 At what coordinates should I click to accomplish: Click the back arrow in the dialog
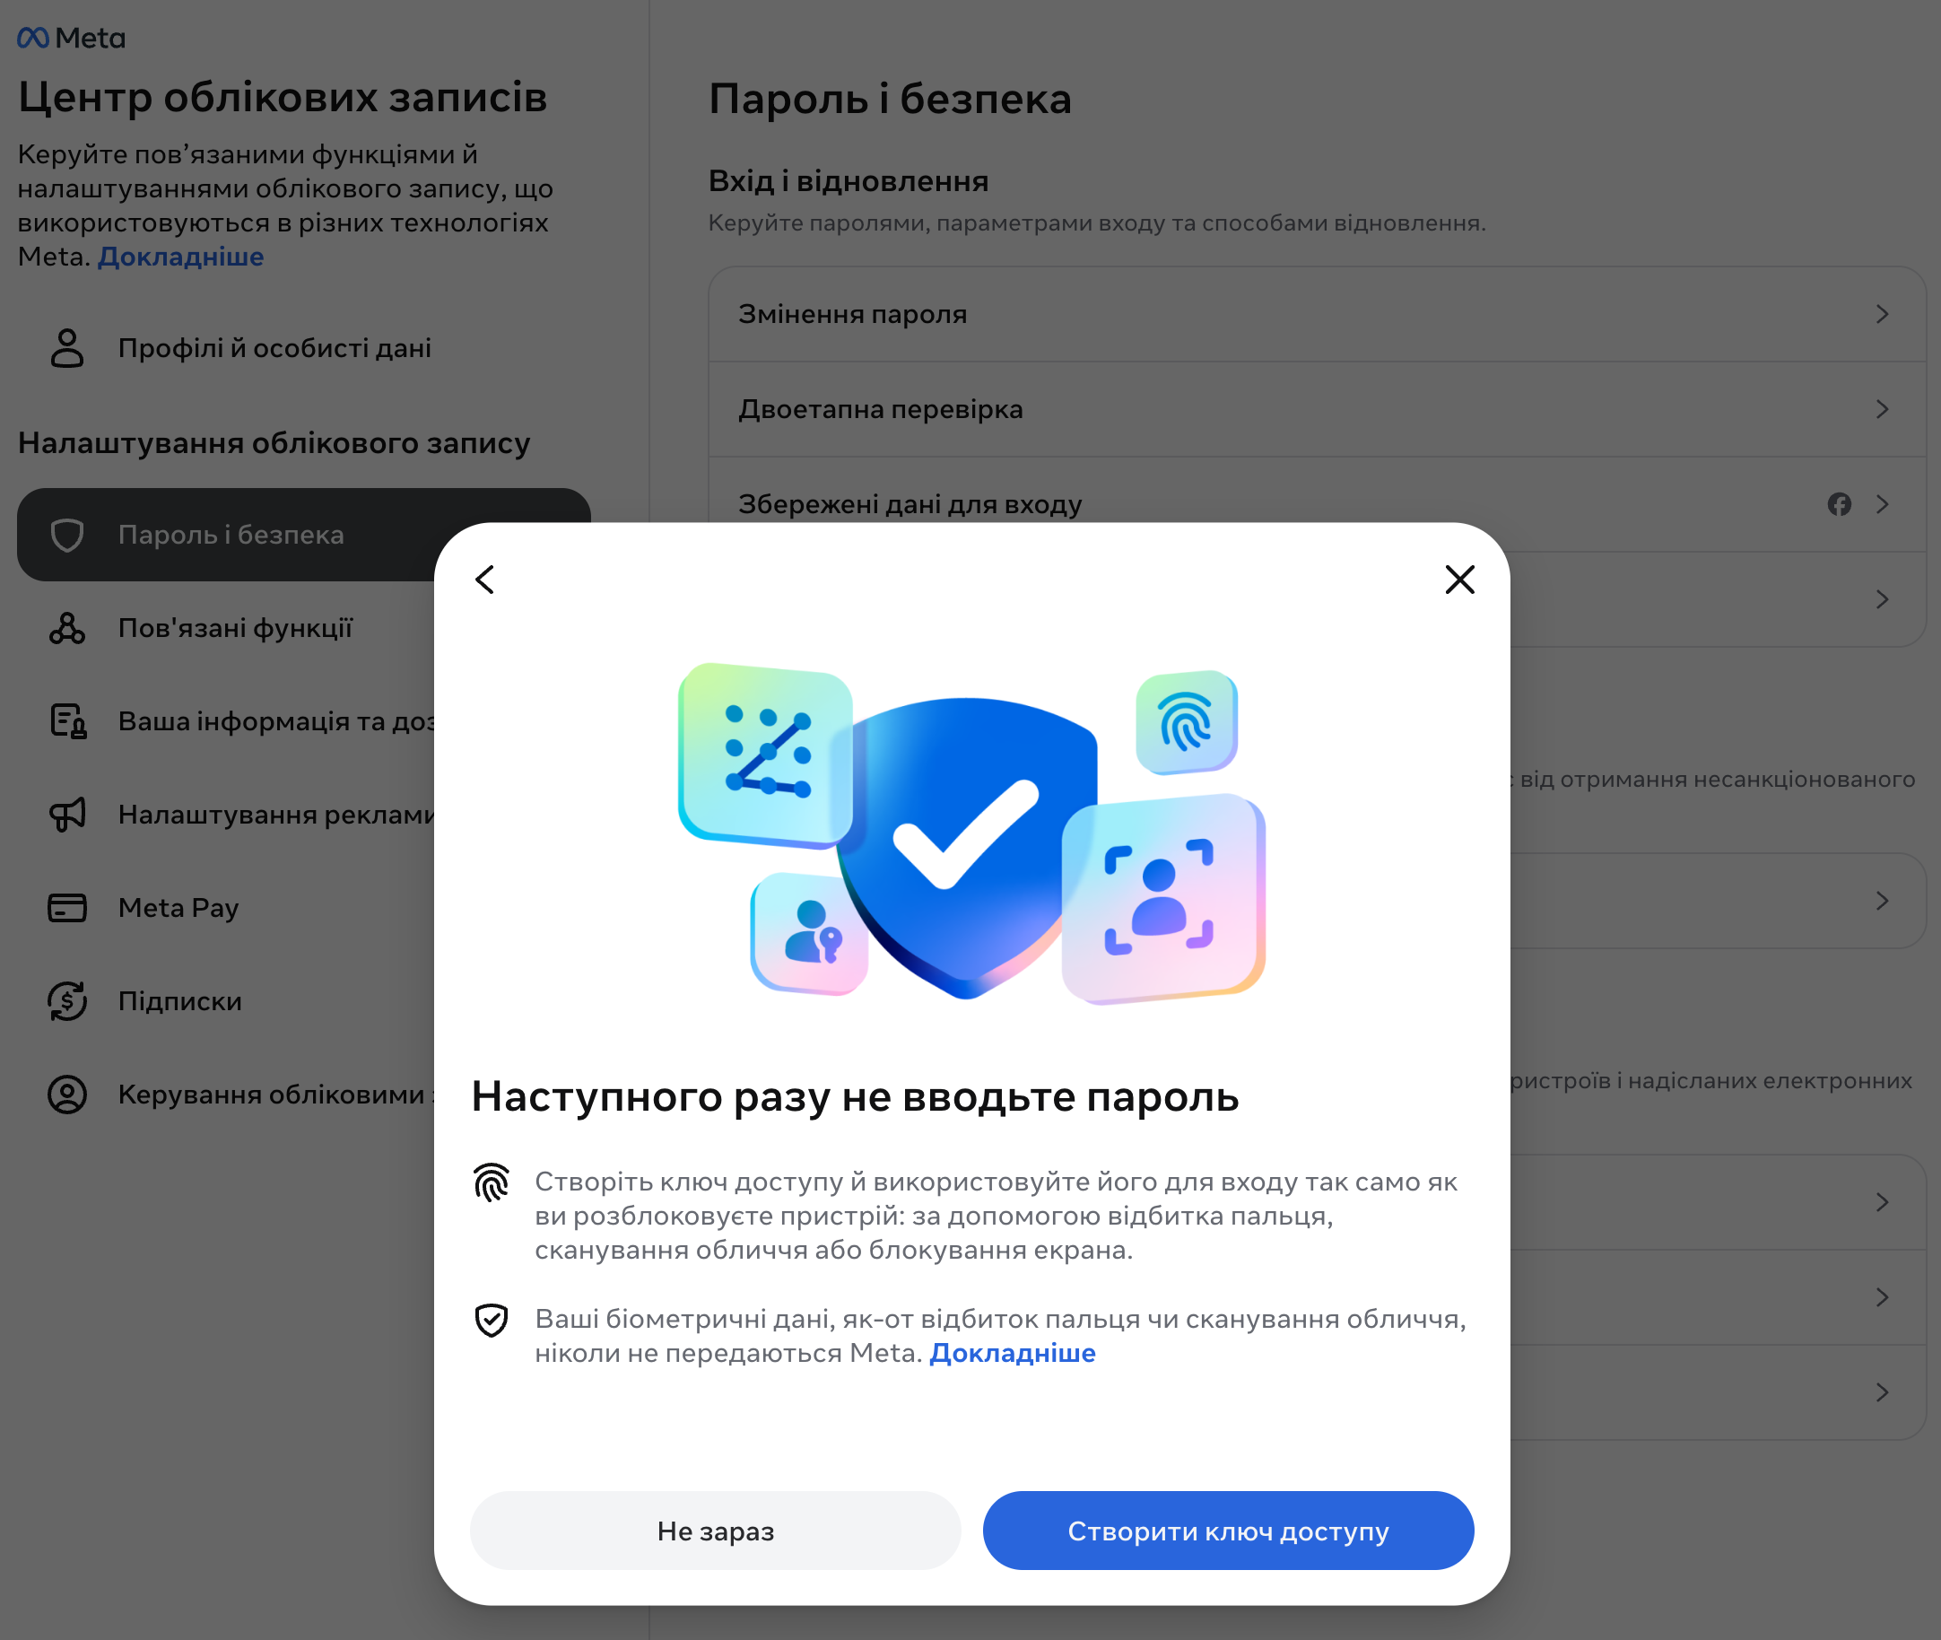click(484, 580)
